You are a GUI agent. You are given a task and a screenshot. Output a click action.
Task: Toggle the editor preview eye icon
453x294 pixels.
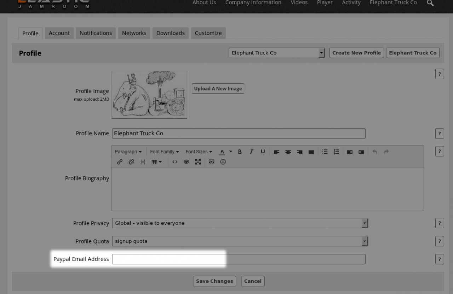[186, 162]
